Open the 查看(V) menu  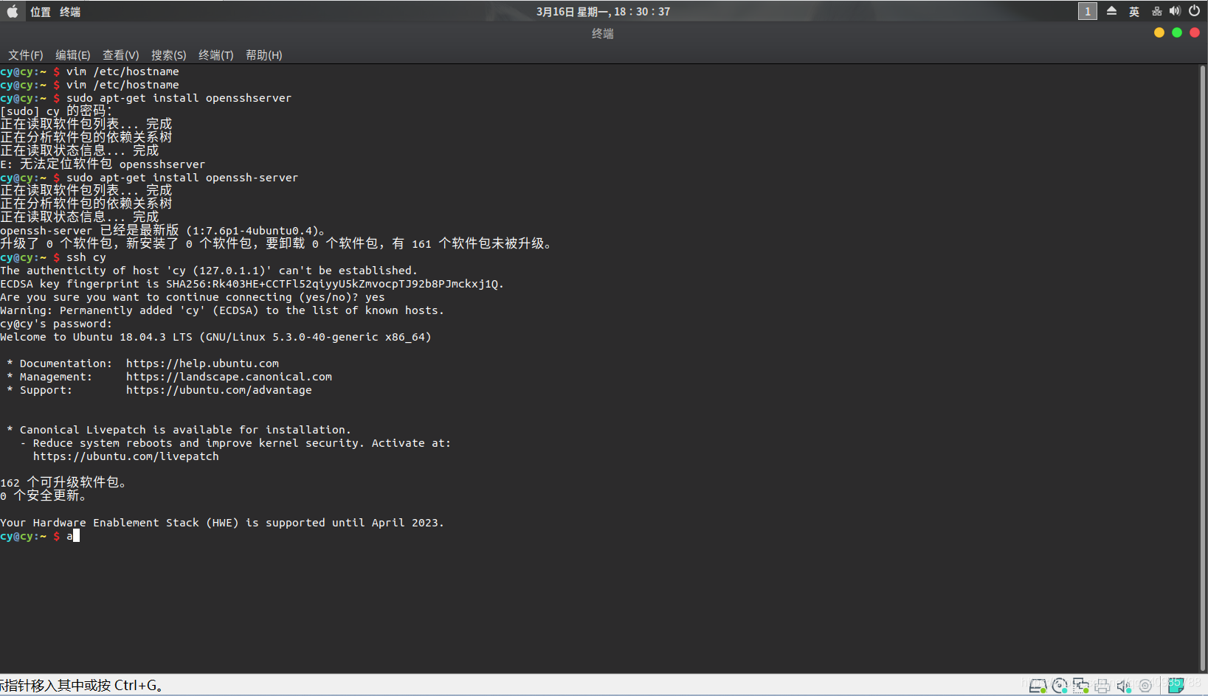[121, 55]
